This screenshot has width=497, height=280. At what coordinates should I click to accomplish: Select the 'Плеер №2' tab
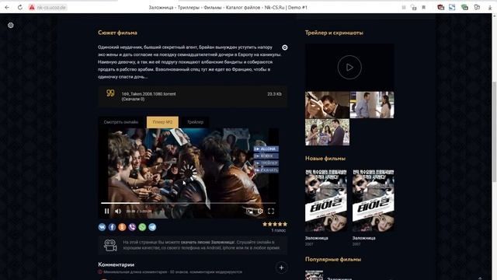tap(162, 122)
